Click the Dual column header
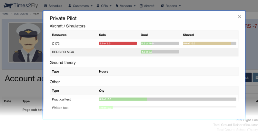The width and height of the screenshot is (258, 140). coord(144,35)
